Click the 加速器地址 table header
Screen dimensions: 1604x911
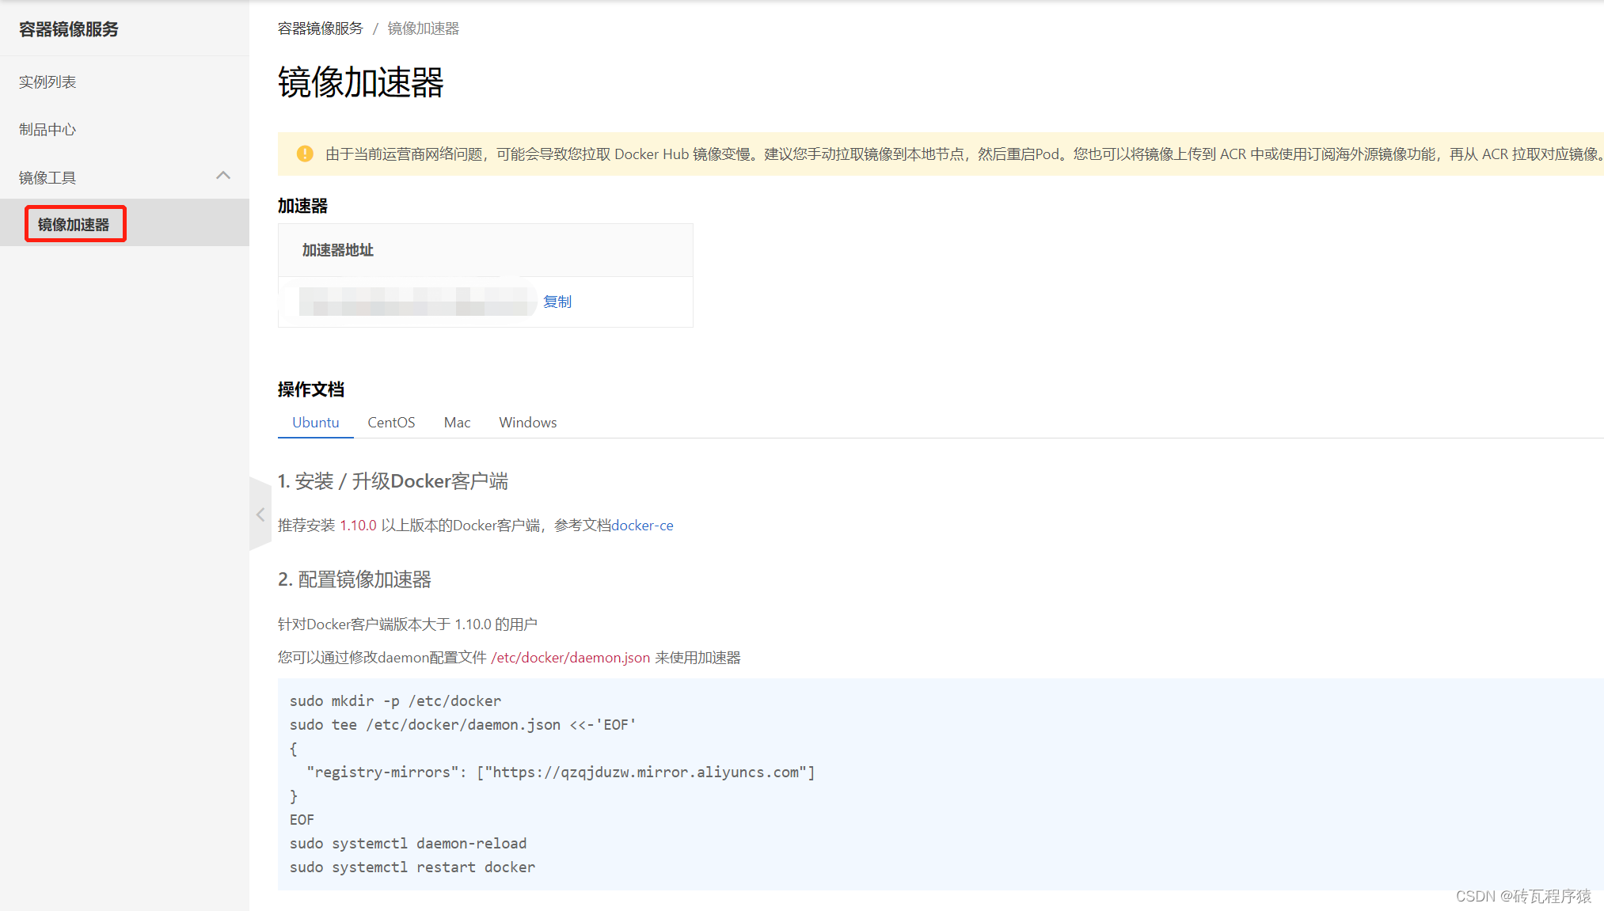(338, 250)
